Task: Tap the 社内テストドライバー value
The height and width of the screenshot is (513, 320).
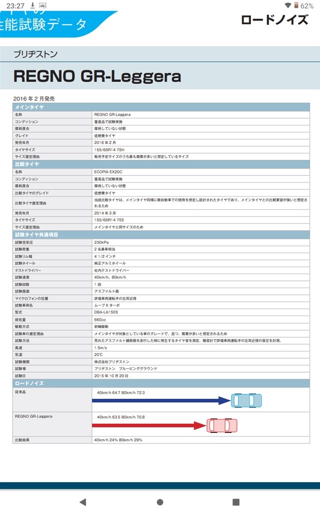Action: click(x=111, y=271)
